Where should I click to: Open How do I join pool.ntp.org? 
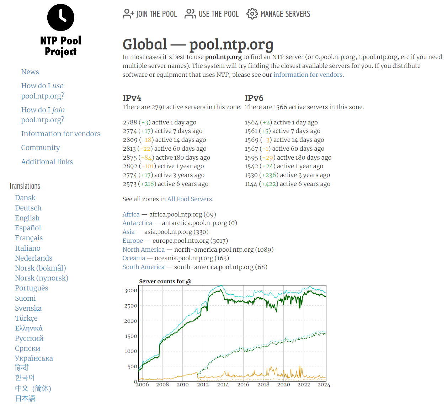pos(43,115)
